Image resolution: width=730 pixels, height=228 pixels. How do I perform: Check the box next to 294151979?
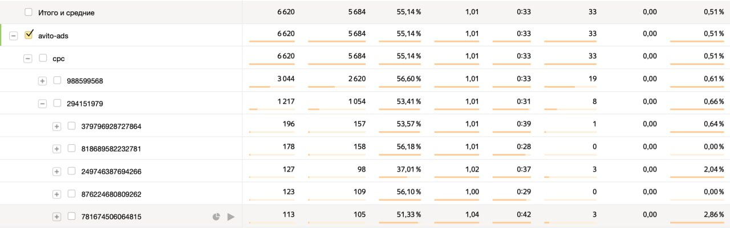coord(57,103)
